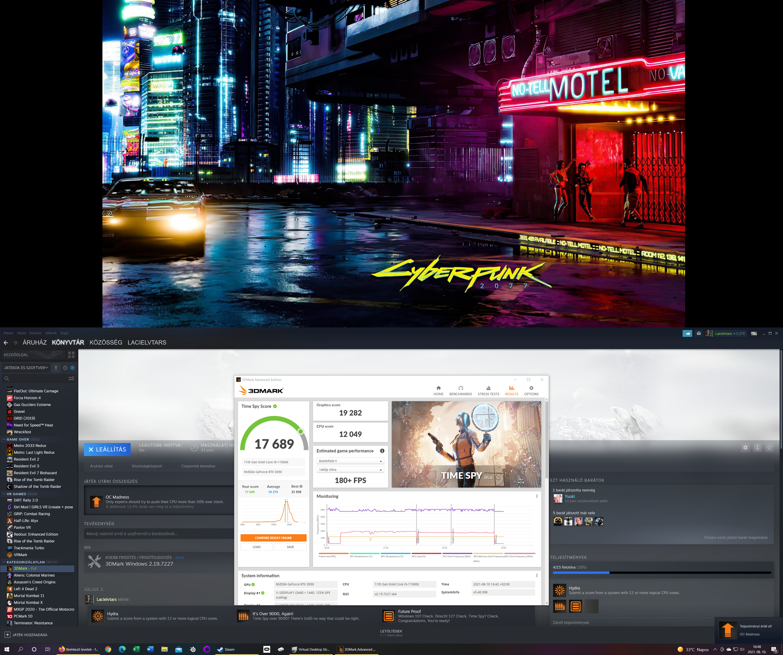Open the 3DMark STRESS TESTS section
The width and height of the screenshot is (783, 655).
pos(488,390)
